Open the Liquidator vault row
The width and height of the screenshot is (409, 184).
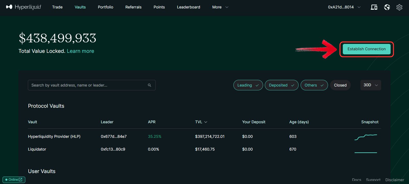click(204, 149)
